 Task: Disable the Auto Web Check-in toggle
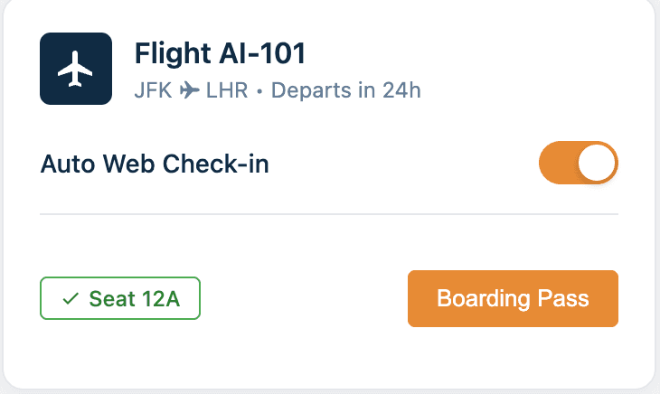[578, 164]
